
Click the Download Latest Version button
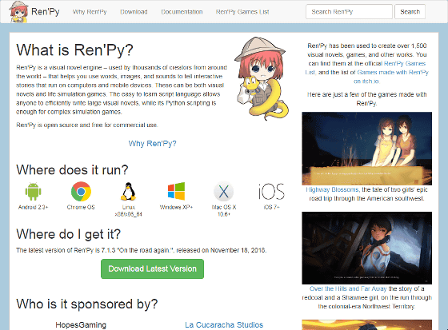point(152,269)
